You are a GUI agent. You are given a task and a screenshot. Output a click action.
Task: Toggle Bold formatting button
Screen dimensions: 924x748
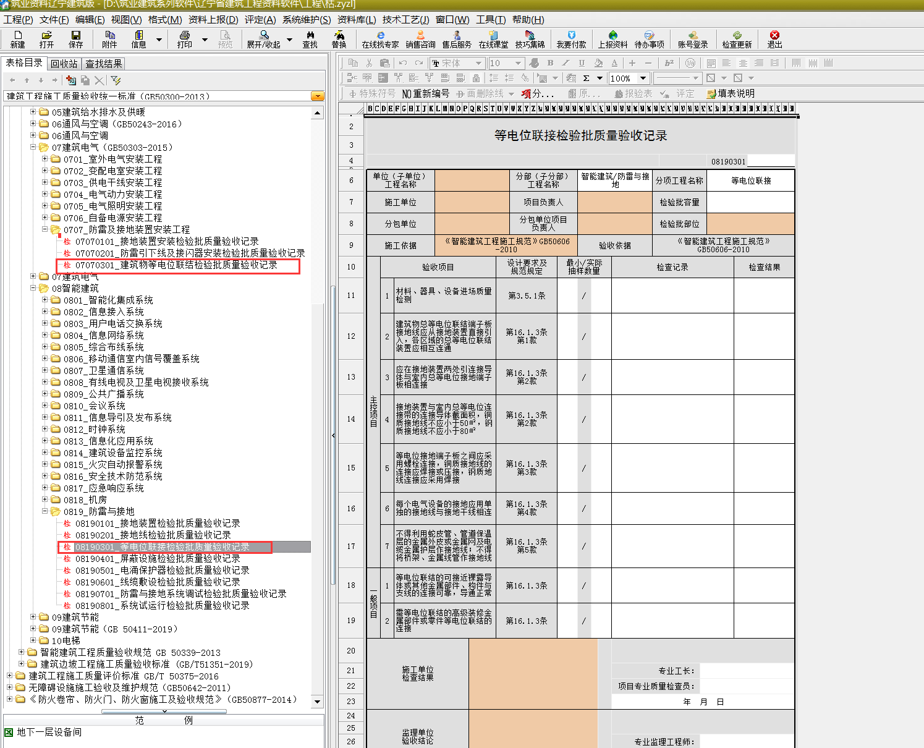(550, 63)
